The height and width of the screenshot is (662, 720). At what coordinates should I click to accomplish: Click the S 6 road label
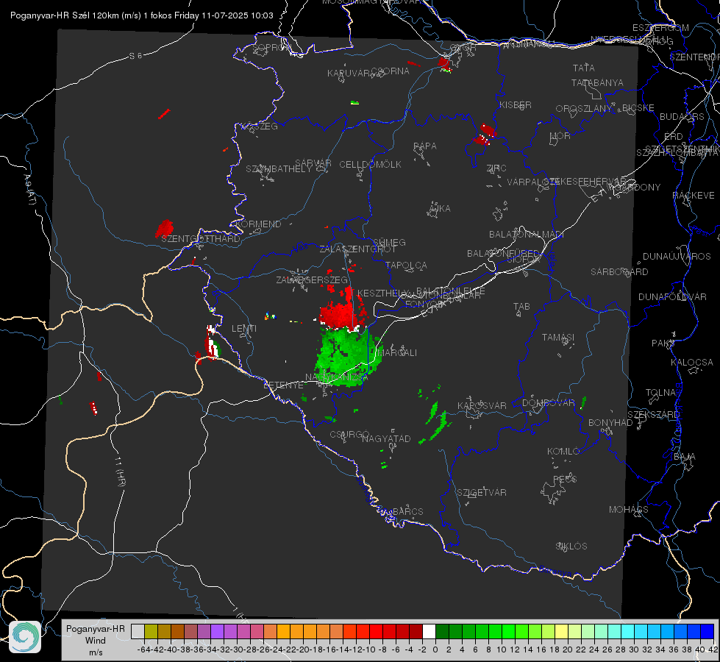(135, 56)
